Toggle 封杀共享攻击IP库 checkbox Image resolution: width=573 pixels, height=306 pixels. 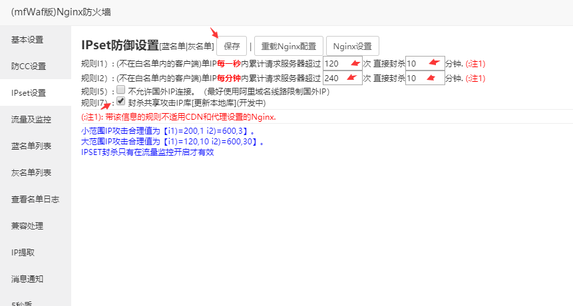(x=120, y=102)
